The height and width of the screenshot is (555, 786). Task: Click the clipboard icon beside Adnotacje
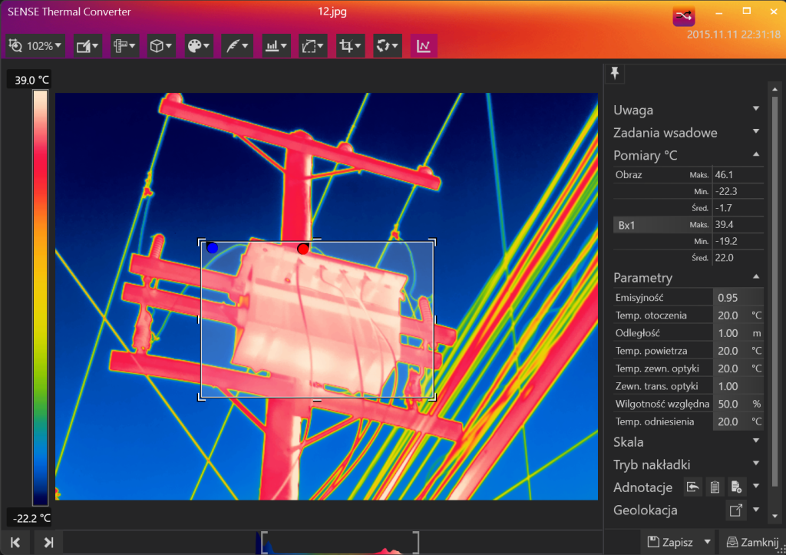[x=715, y=487]
